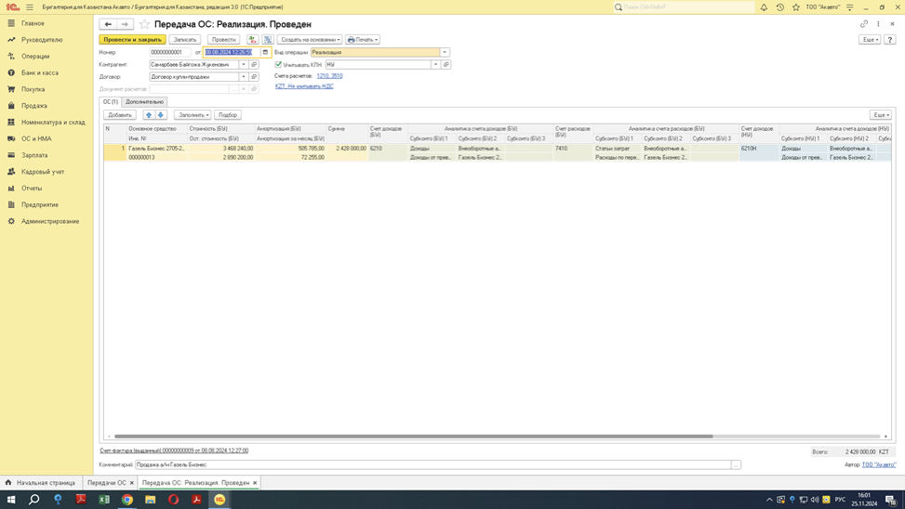The height and width of the screenshot is (509, 905).
Task: Click the get-link chain icon
Action: tap(864, 24)
